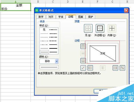This screenshot has width=134, height=102.
Task: Choose 无 in the line style list
Action: (x=44, y=30)
